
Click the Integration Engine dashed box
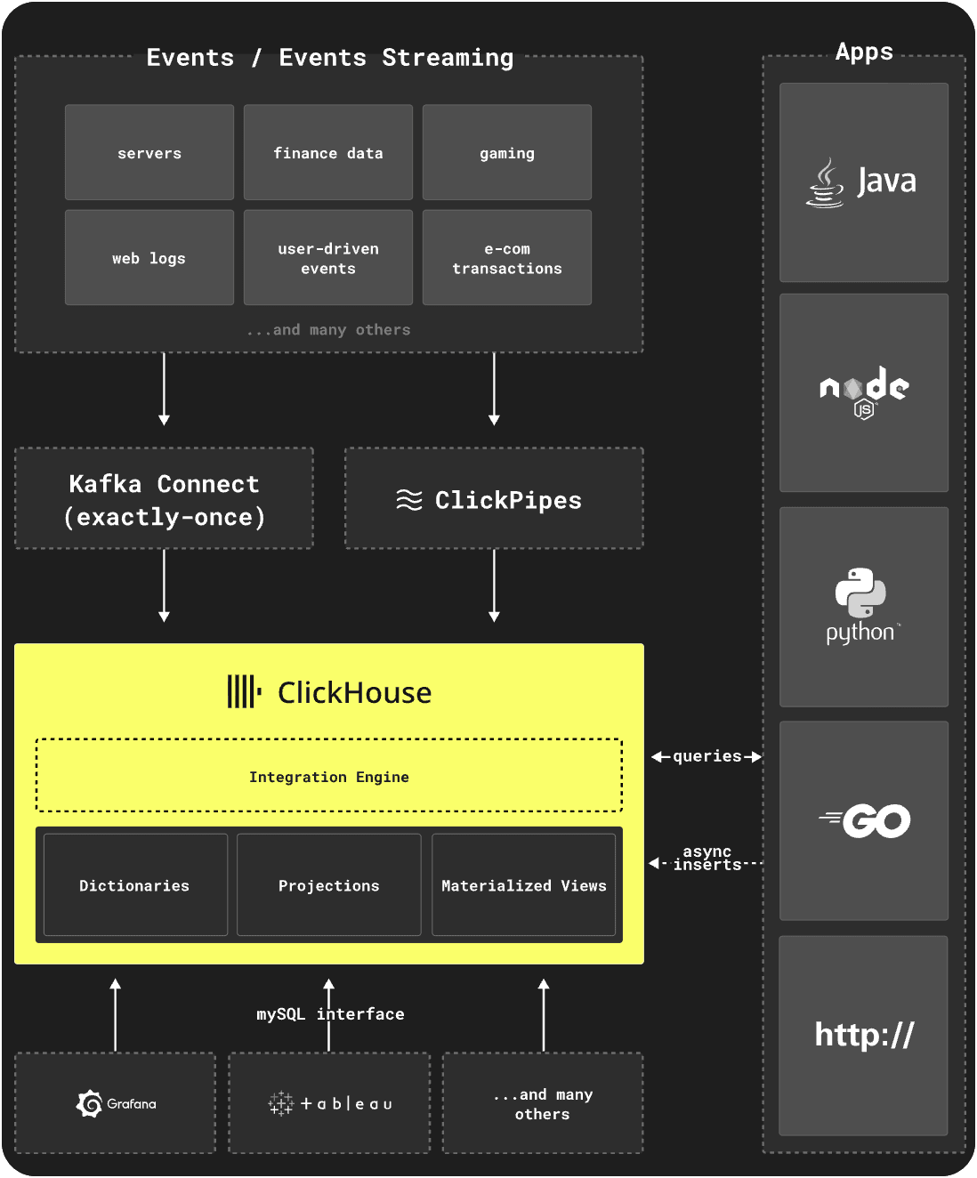329,775
